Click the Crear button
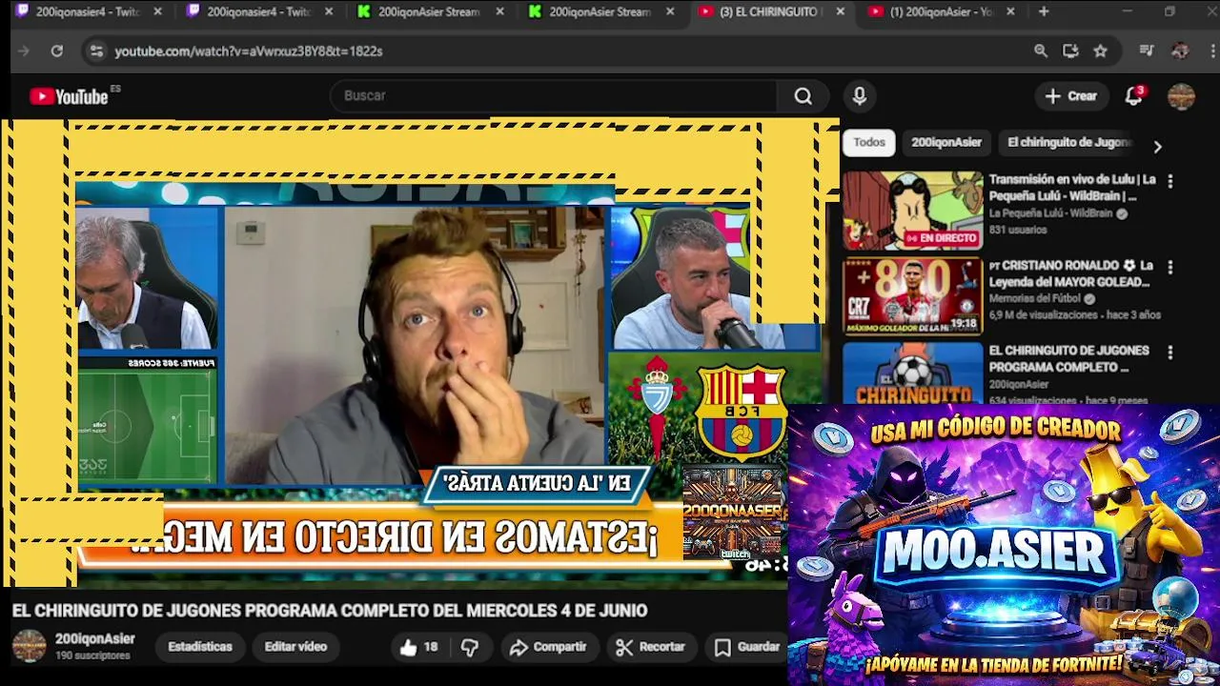Viewport: 1220px width, 686px height. tap(1071, 96)
